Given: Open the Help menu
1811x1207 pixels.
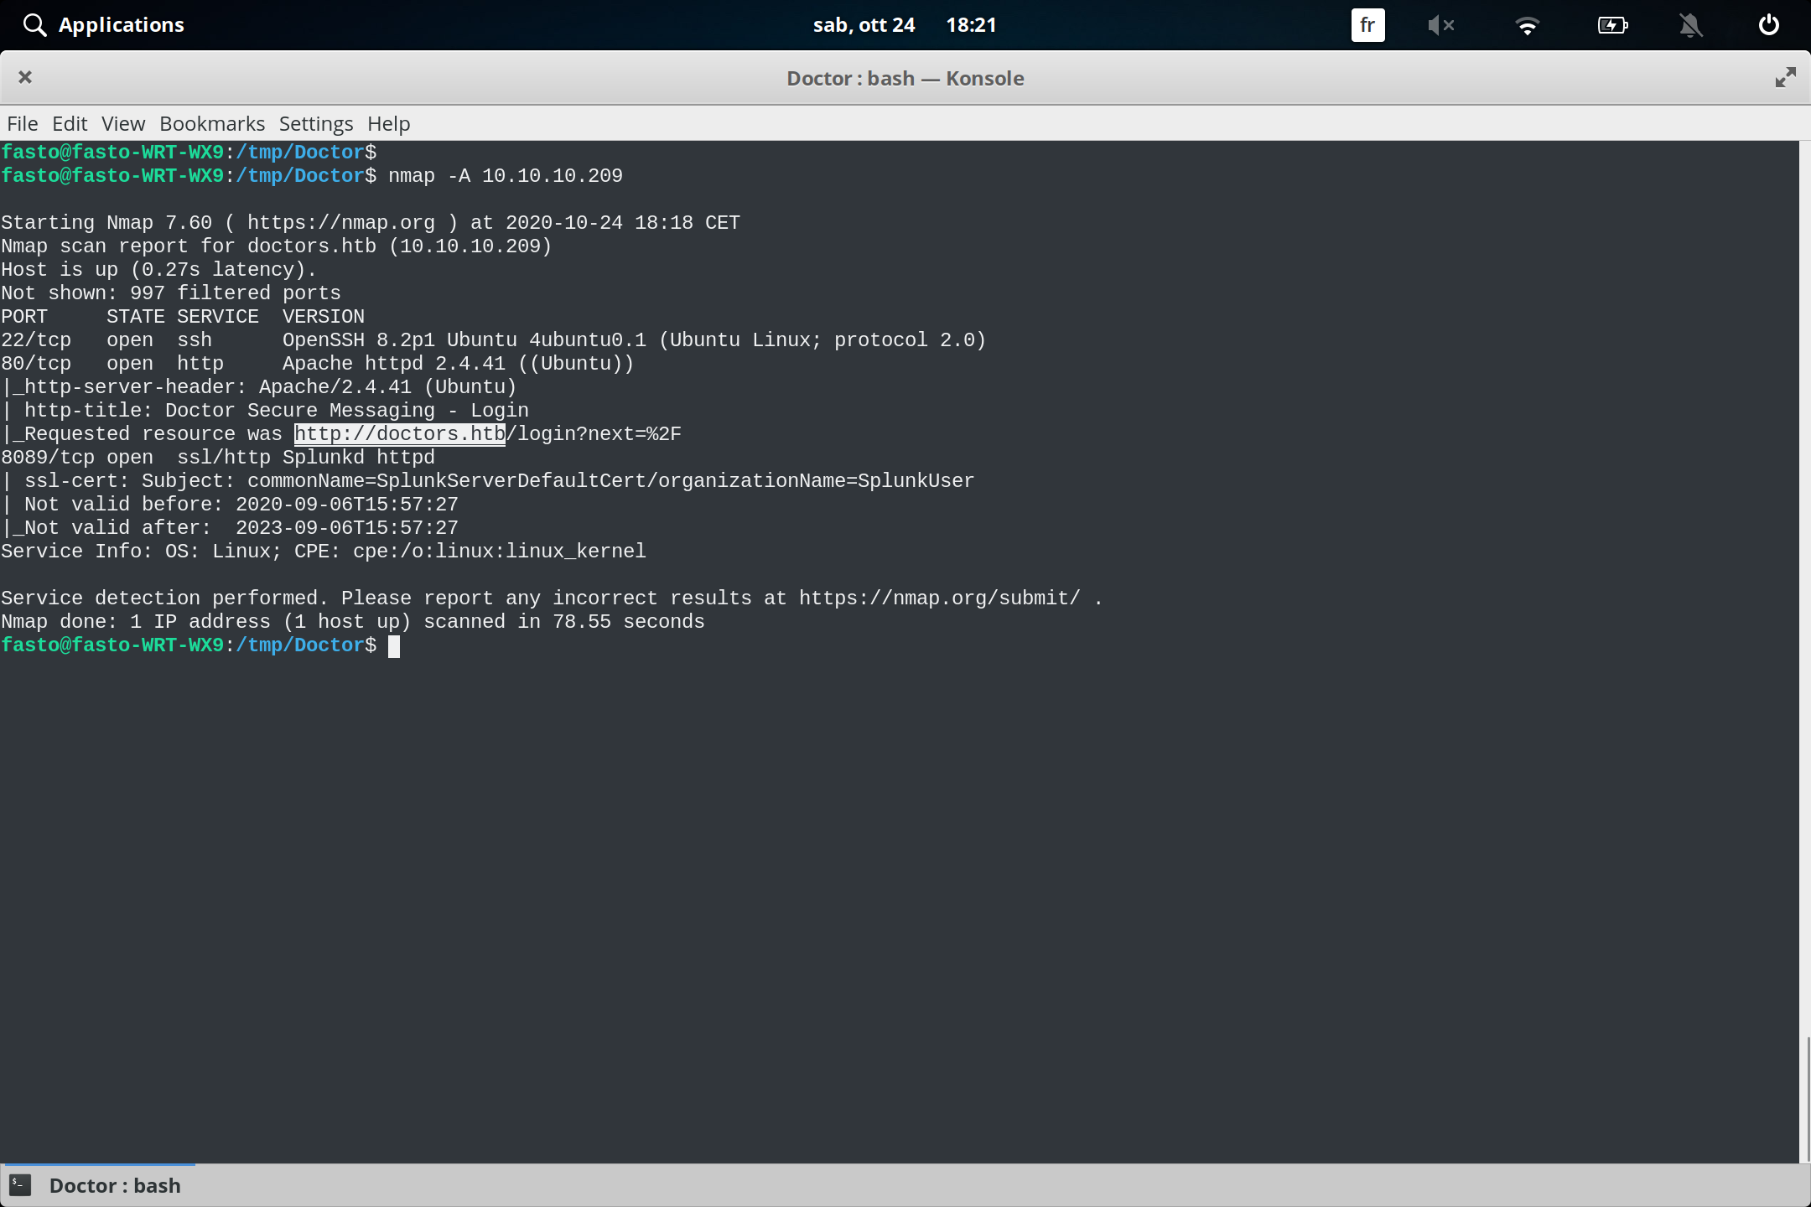Looking at the screenshot, I should pos(387,123).
